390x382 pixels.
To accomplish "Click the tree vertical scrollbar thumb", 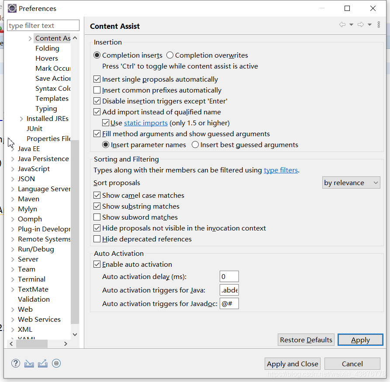I will tap(75, 232).
